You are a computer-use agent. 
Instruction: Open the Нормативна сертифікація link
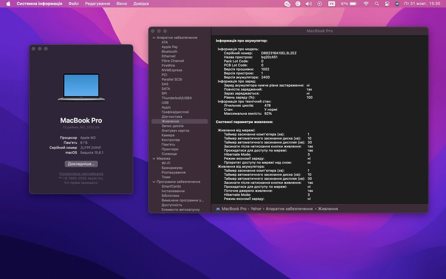pyautogui.click(x=81, y=174)
